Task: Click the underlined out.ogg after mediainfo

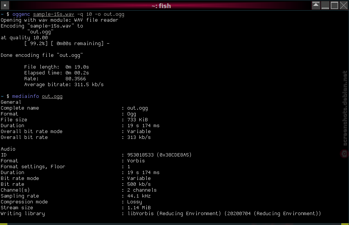Action: point(52,96)
